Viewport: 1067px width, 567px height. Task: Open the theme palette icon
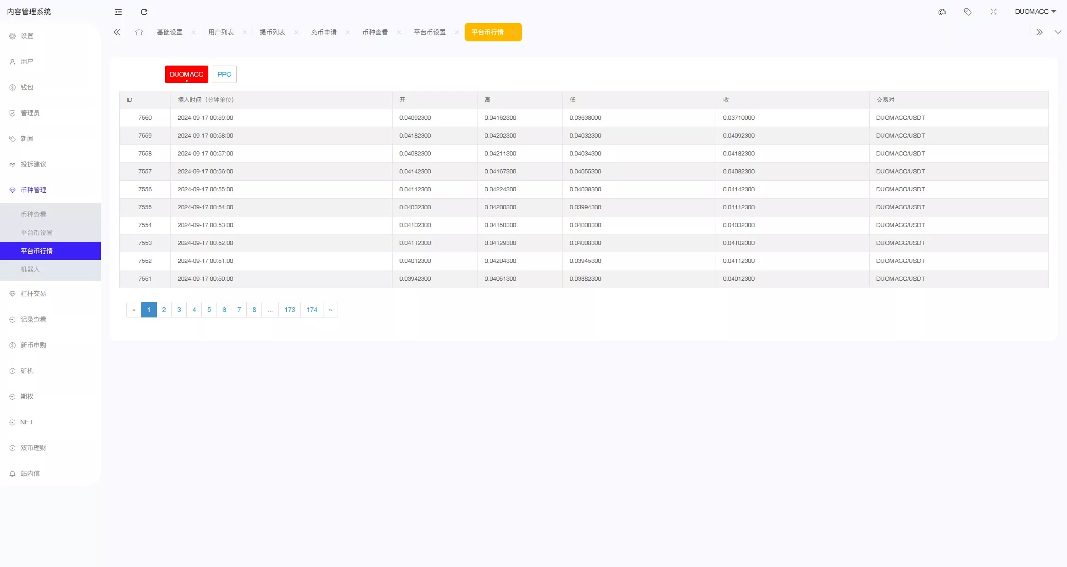pyautogui.click(x=942, y=12)
